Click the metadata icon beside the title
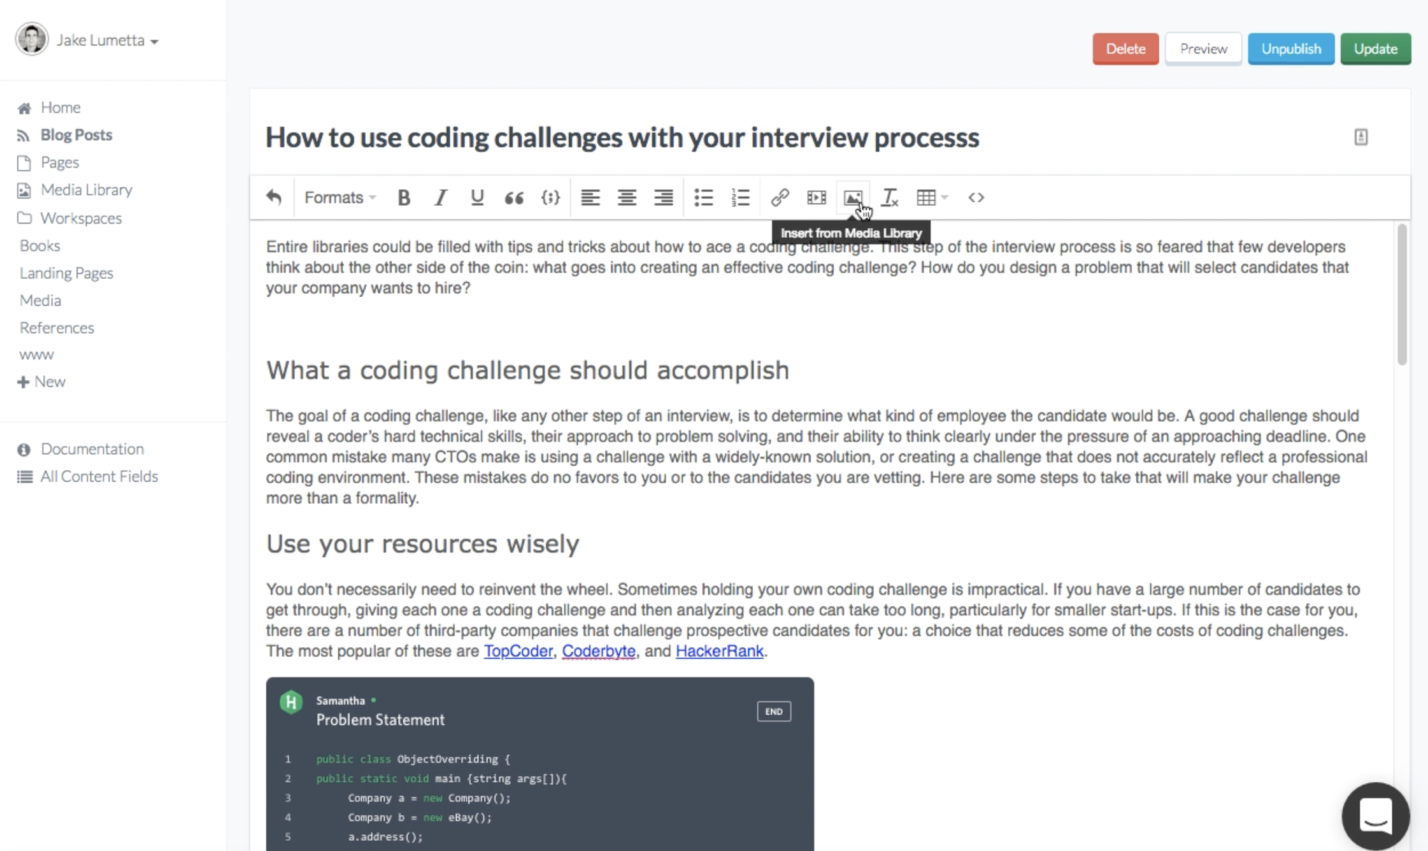 1360,137
